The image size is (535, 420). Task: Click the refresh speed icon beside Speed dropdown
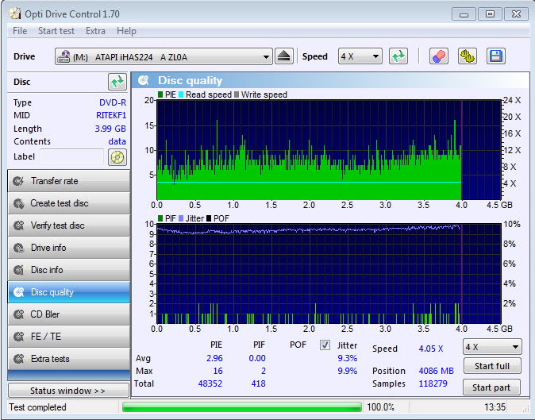point(398,56)
